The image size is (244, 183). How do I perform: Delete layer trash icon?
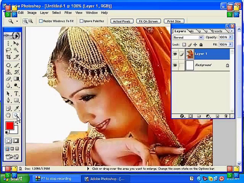(x=226, y=116)
